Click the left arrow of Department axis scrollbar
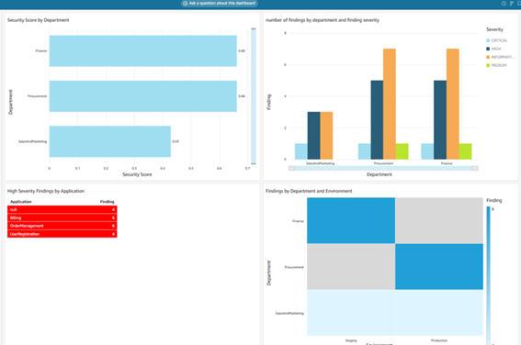Screen dimensions: 521x345 coord(292,168)
